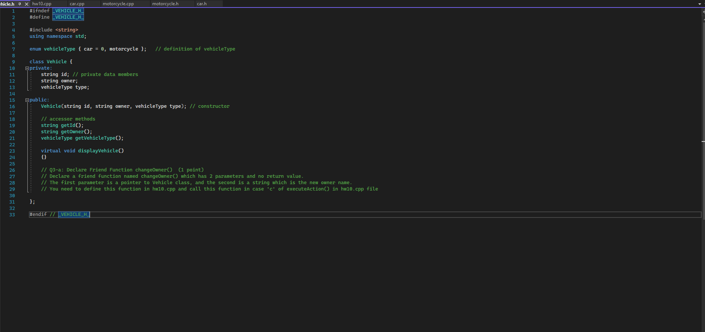Image resolution: width=705 pixels, height=332 pixels.
Task: Open the active documents dropdown arrow
Action: (699, 4)
